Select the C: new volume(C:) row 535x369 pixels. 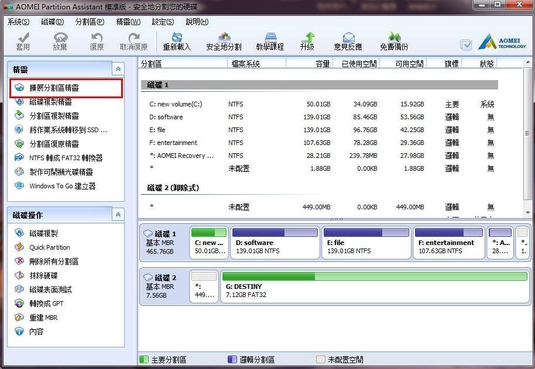click(320, 104)
